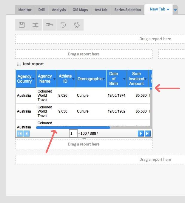Click the blue horizontal scrollbar thumb
Image resolution: width=185 pixels, height=203 pixels.
73,128
